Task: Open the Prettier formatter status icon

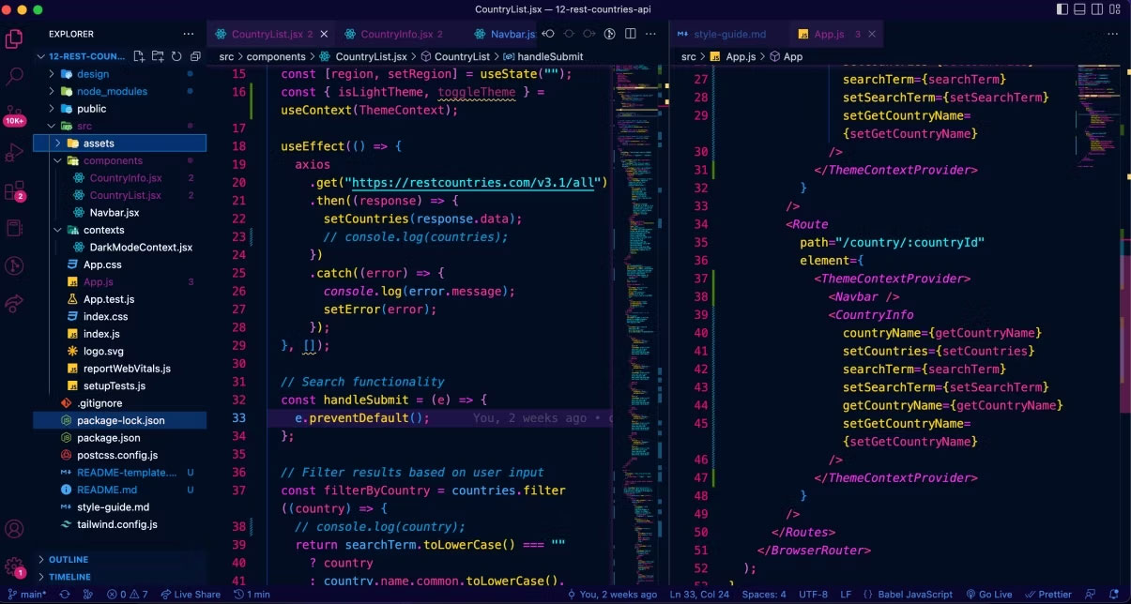Action: [x=1048, y=594]
